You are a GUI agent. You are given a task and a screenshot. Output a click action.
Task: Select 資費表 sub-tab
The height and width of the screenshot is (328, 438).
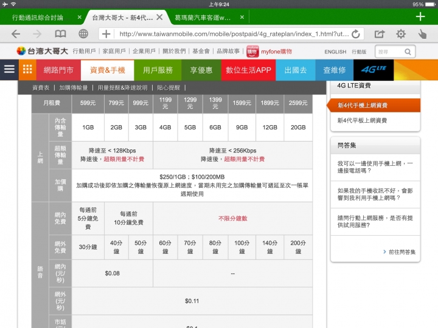click(41, 88)
